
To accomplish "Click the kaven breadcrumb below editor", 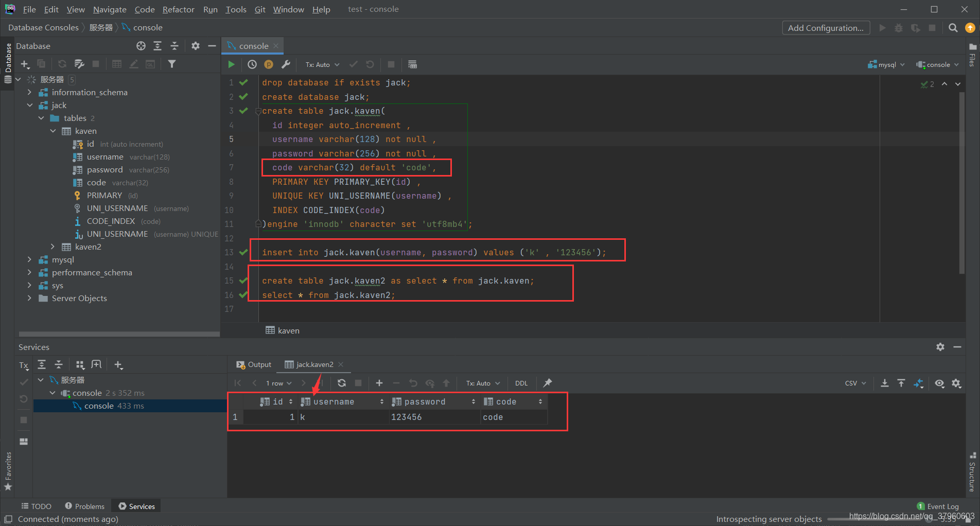I will point(283,330).
